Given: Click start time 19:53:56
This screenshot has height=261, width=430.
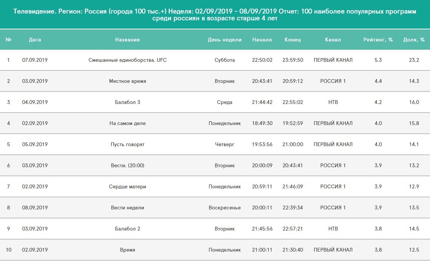Looking at the screenshot, I should pos(262,144).
